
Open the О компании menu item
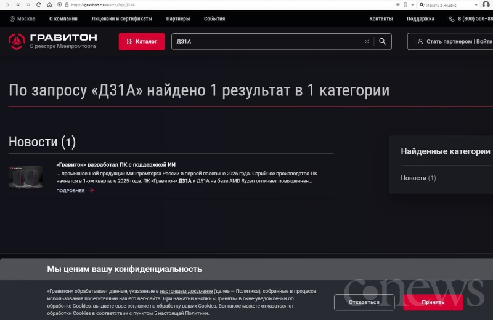(x=63, y=19)
